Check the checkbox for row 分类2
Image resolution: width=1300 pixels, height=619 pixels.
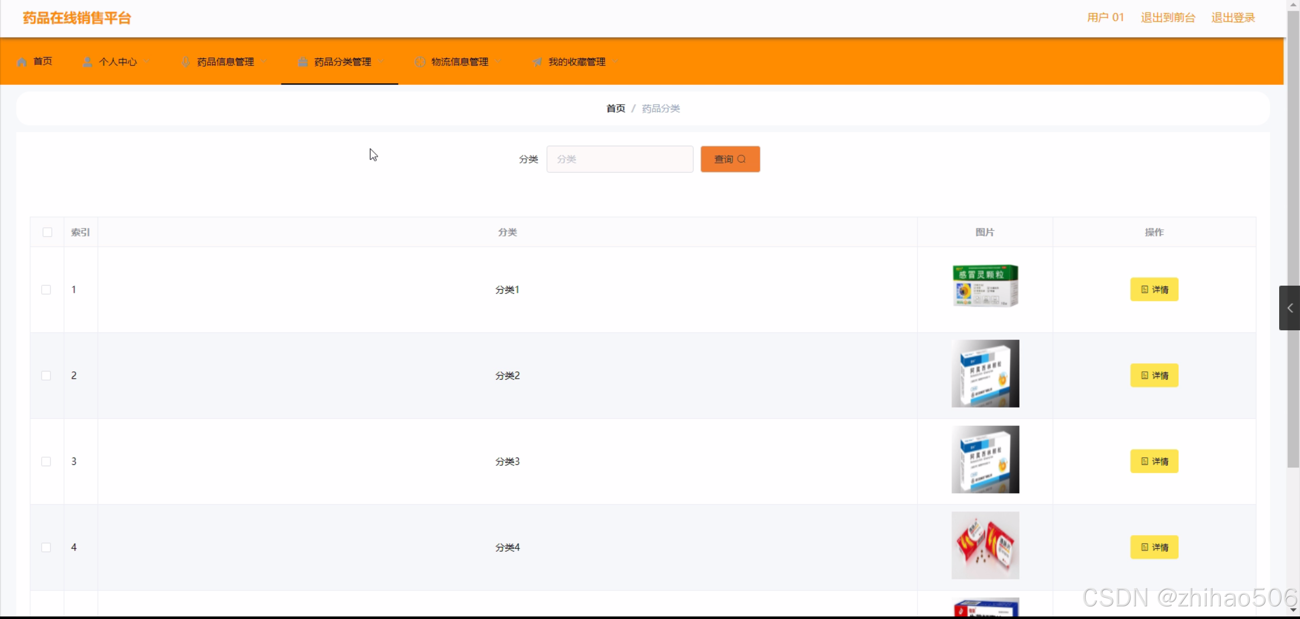46,375
